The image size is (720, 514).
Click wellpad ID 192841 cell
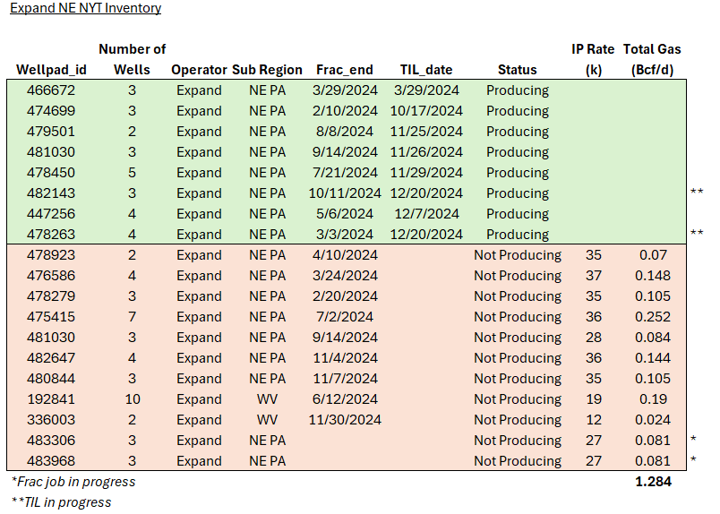(x=51, y=399)
